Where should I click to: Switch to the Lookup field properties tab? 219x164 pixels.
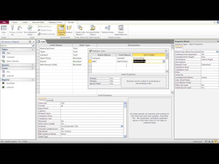point(49,100)
